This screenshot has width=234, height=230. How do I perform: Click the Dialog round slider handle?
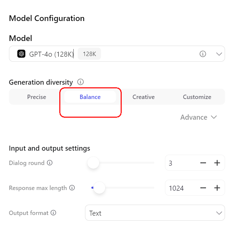pos(93,163)
